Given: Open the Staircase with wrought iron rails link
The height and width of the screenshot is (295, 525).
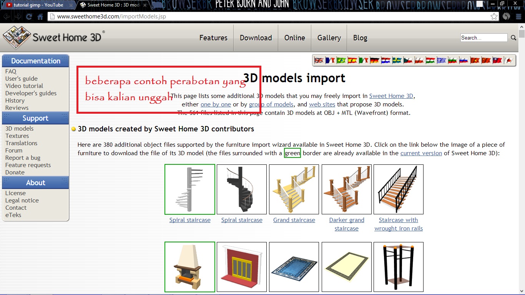Looking at the screenshot, I should (x=399, y=224).
